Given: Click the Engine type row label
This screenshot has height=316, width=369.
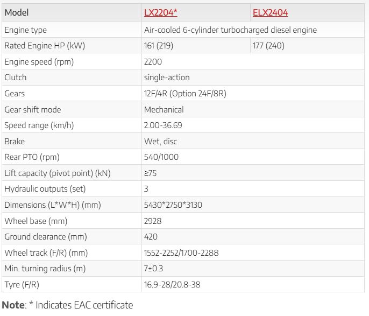Looking at the screenshot, I should [25, 30].
